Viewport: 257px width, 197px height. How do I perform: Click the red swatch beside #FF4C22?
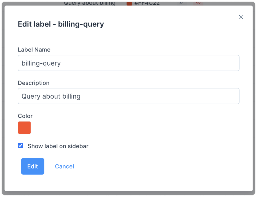point(129,3)
